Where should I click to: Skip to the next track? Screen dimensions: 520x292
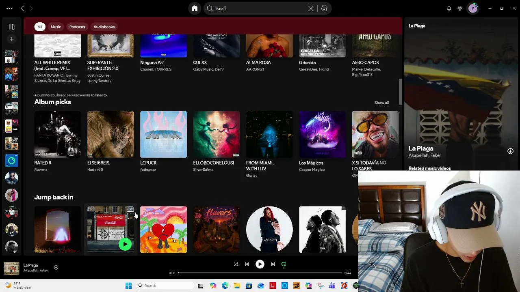(x=273, y=264)
